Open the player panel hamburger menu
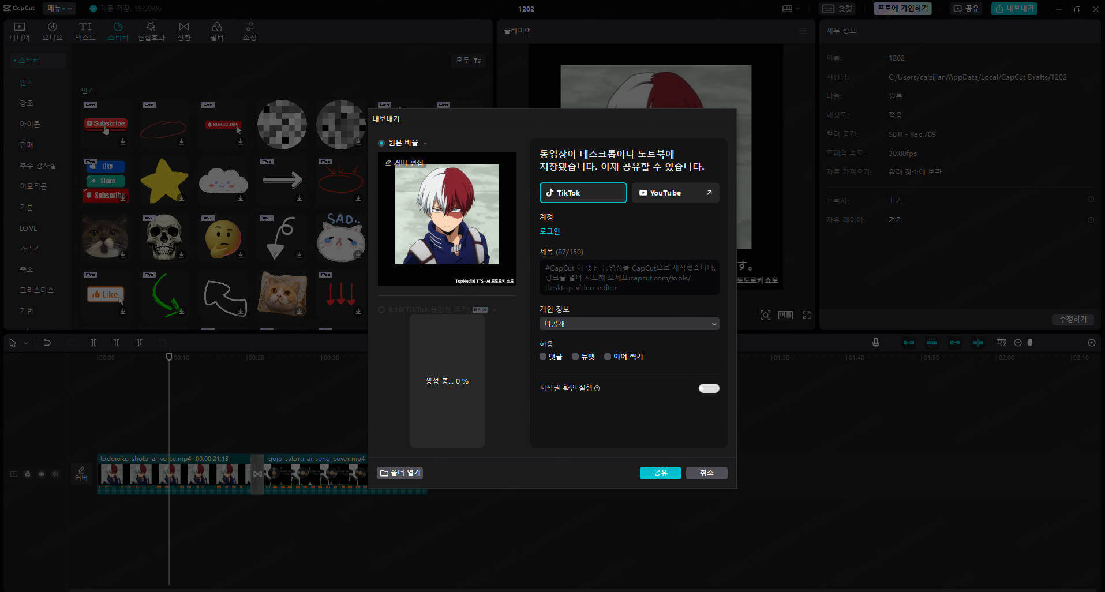Image resolution: width=1105 pixels, height=592 pixels. pos(802,31)
